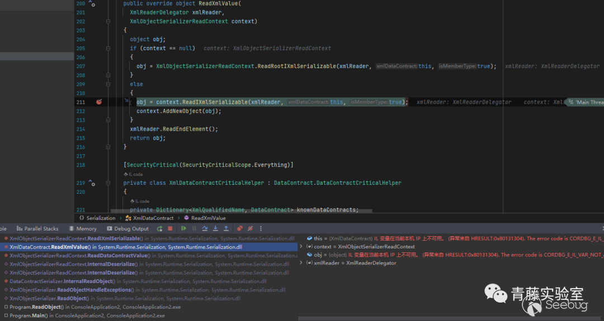Open the debug toolbar more options menu
The image size is (604, 321).
click(x=261, y=228)
